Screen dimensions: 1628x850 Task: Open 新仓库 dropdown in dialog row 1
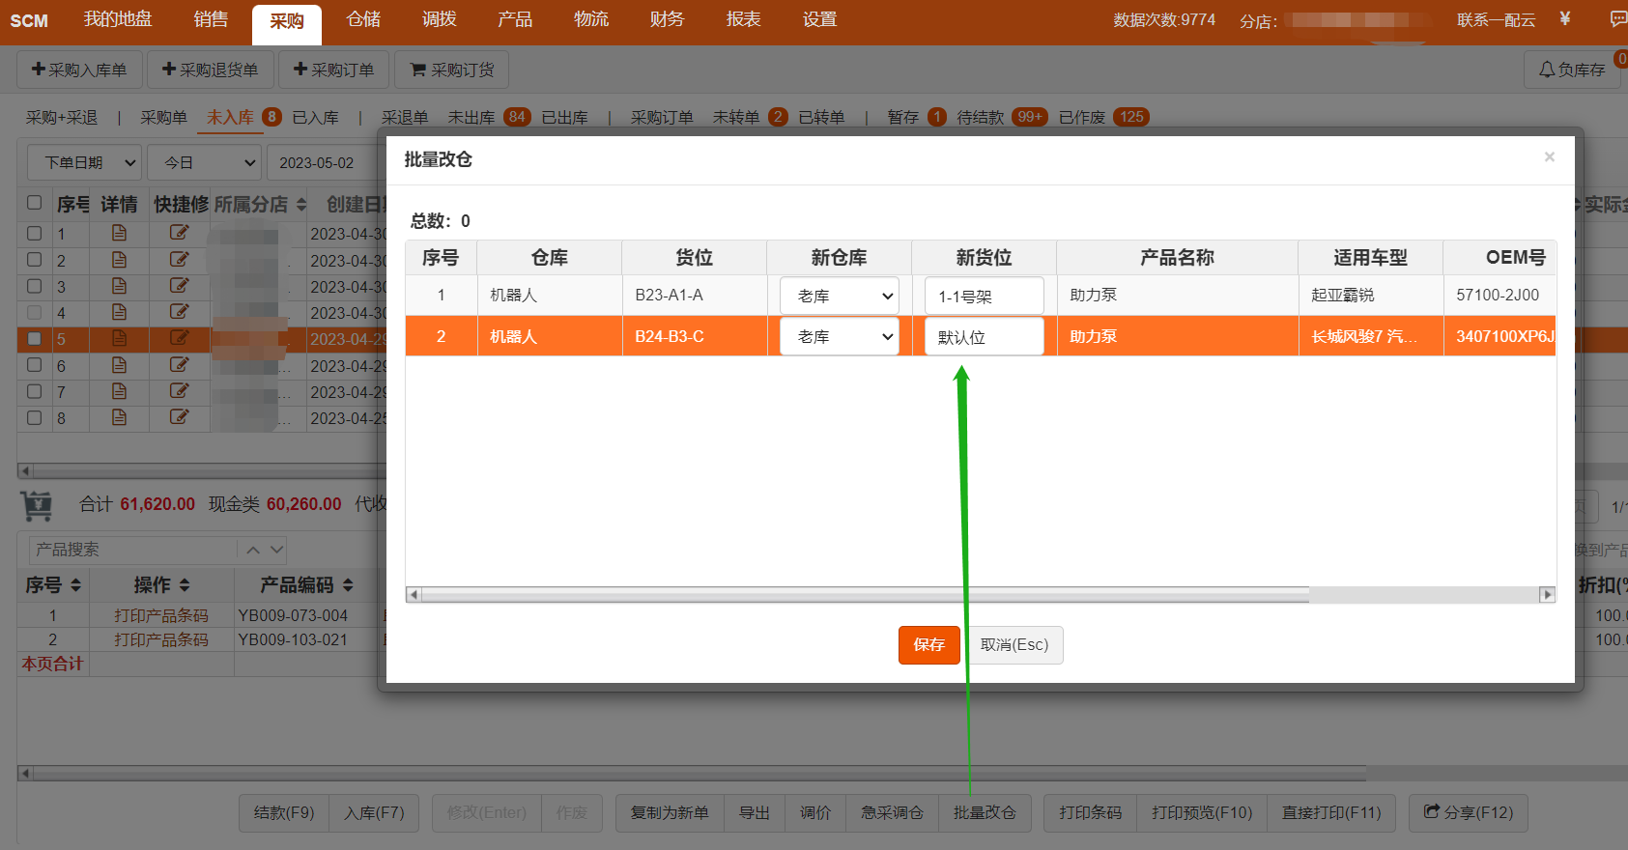pos(839,297)
